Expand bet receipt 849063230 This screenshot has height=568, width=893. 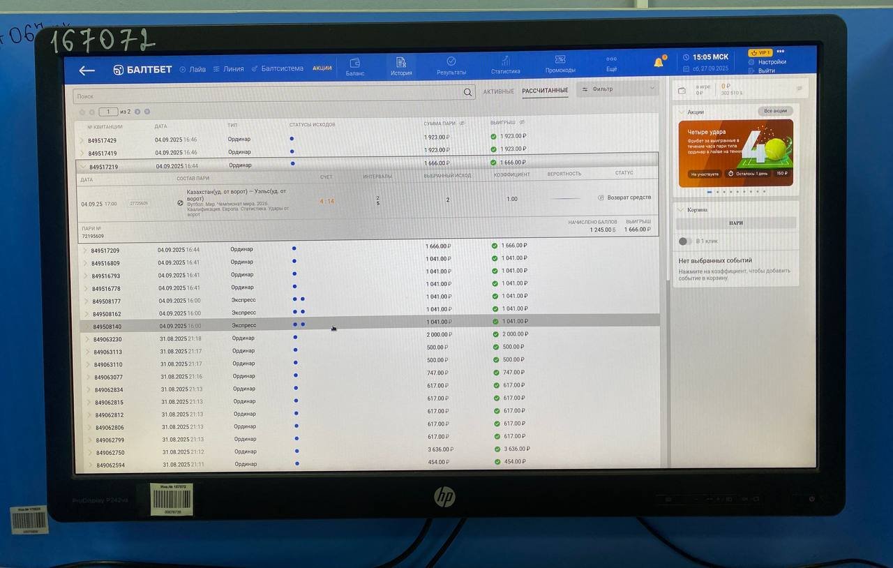pyautogui.click(x=87, y=339)
